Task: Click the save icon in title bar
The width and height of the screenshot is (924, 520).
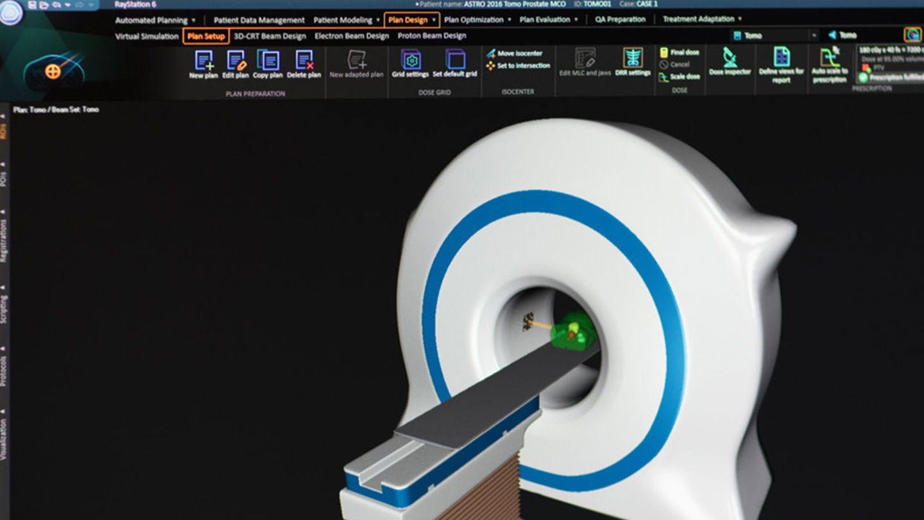Action: coord(32,4)
